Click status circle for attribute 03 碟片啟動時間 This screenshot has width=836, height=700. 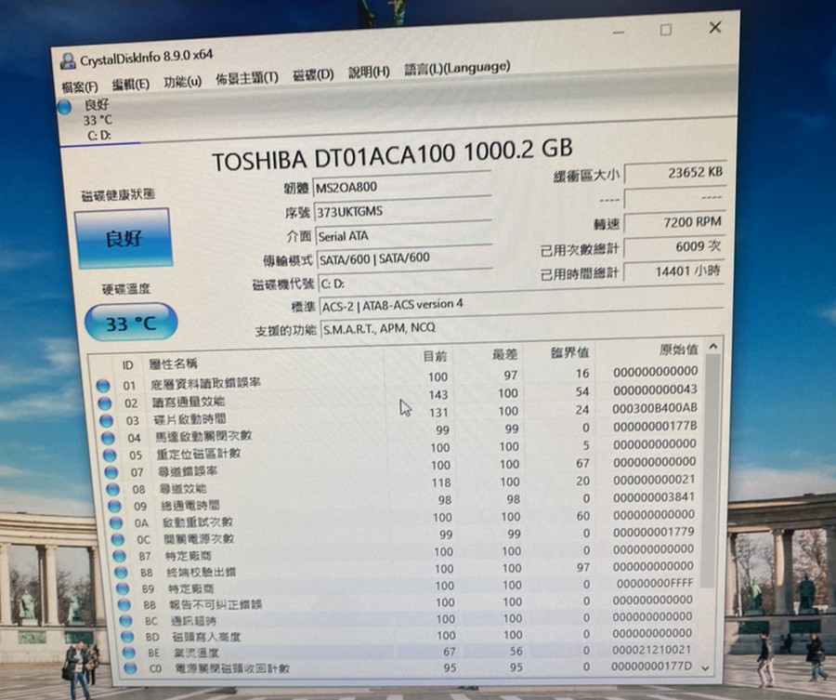point(106,420)
